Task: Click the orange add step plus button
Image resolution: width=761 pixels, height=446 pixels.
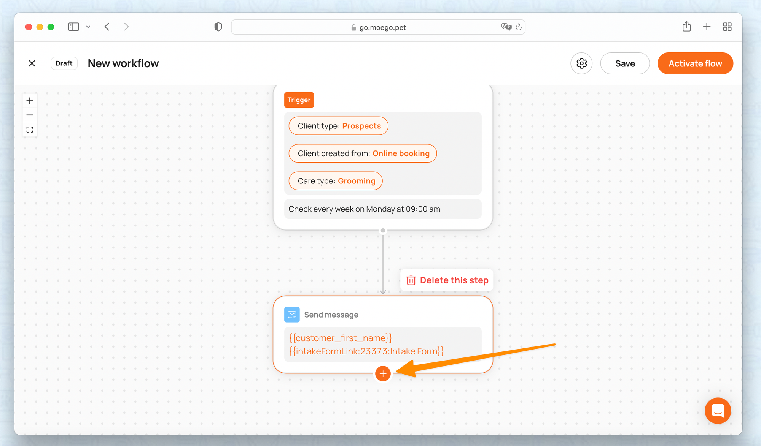Action: coord(383,374)
